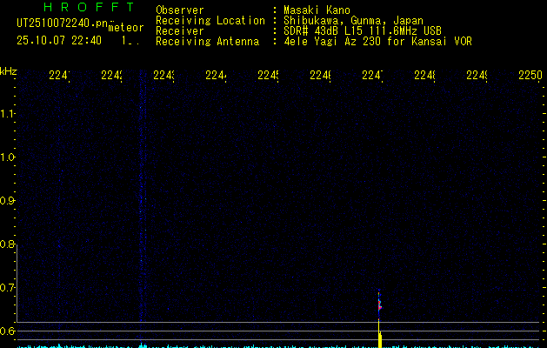
Task: Click the kHz axis unit label
Action: click(x=9, y=70)
